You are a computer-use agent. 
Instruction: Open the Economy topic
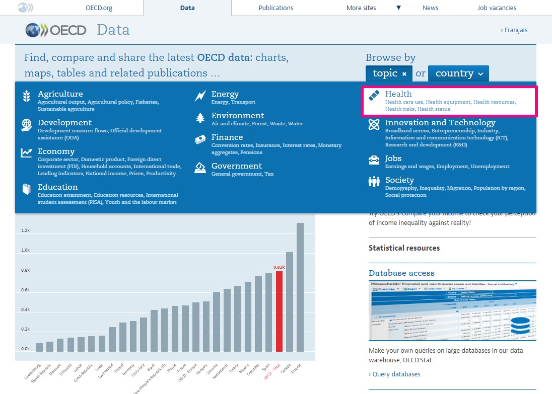pos(56,151)
